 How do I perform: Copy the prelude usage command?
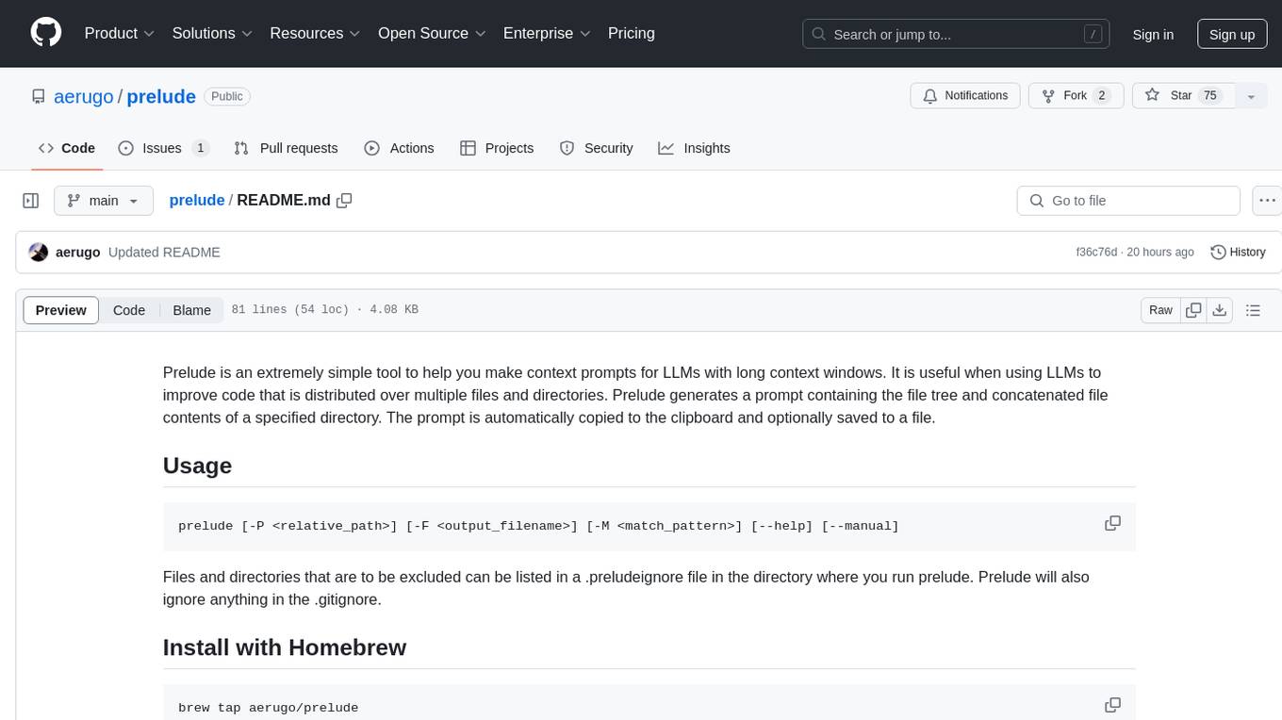point(1112,523)
